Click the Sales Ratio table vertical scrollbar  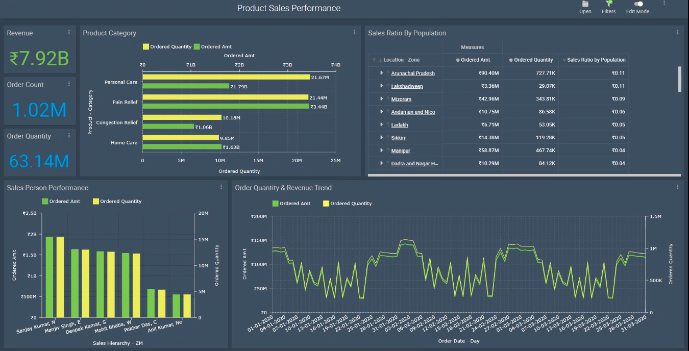pyautogui.click(x=680, y=79)
